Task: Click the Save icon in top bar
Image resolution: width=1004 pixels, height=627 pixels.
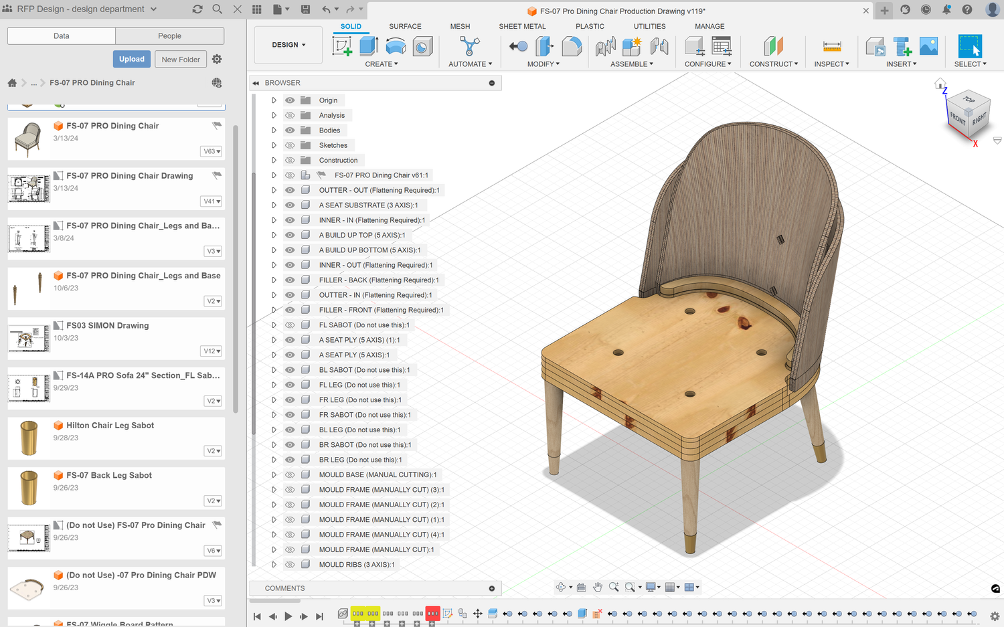Action: pyautogui.click(x=305, y=9)
